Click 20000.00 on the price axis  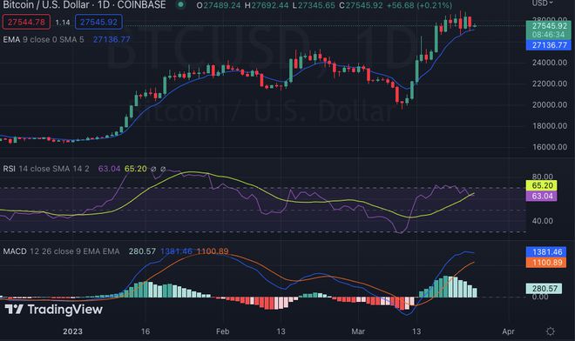click(x=550, y=104)
